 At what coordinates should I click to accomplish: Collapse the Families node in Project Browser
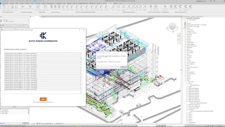pyautogui.click(x=184, y=28)
